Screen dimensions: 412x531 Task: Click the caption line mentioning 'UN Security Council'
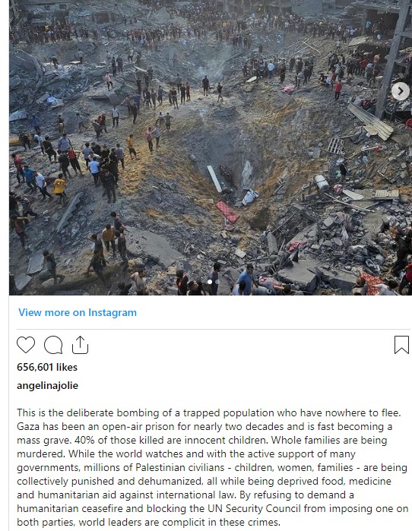[212, 509]
